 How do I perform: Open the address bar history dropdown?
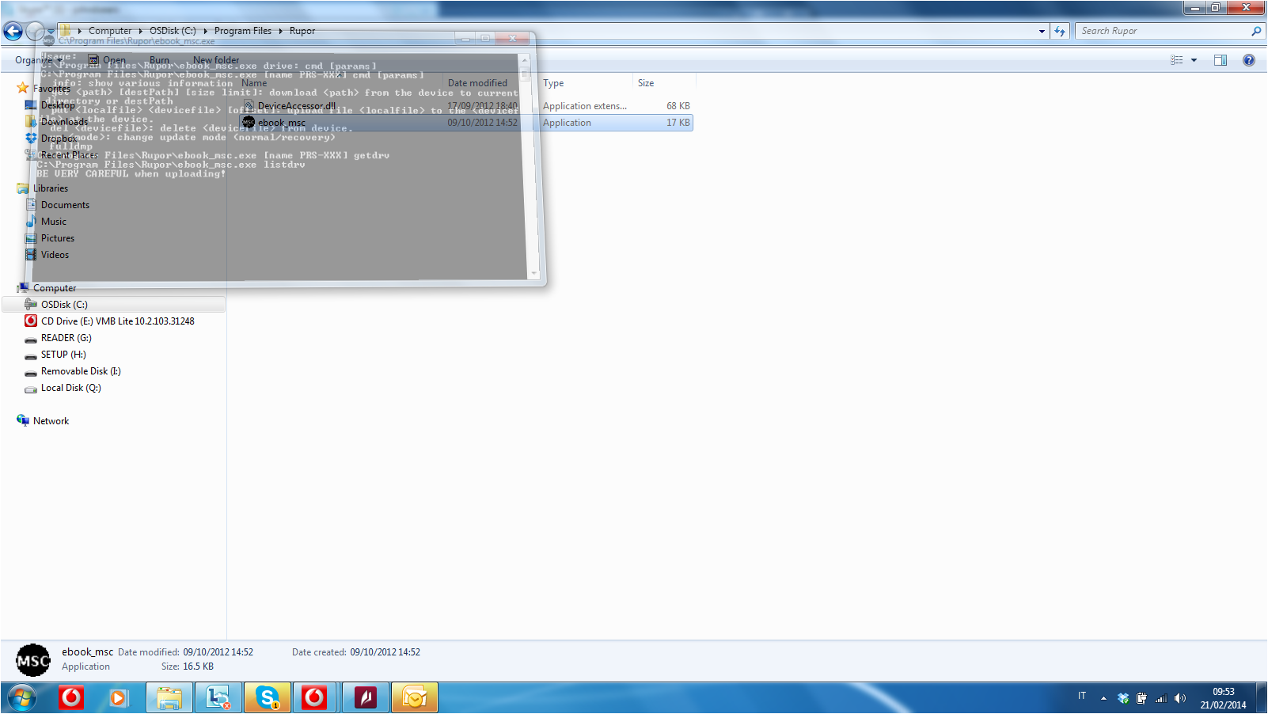tap(1042, 32)
